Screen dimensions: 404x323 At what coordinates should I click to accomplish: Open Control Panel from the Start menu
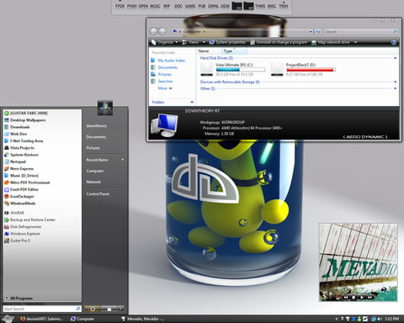pos(98,193)
